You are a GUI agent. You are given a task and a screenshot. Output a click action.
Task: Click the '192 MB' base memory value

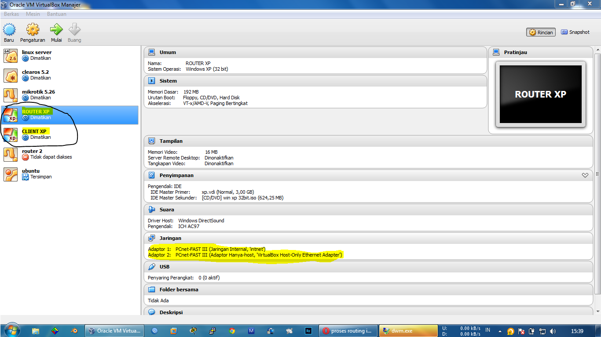coord(191,92)
